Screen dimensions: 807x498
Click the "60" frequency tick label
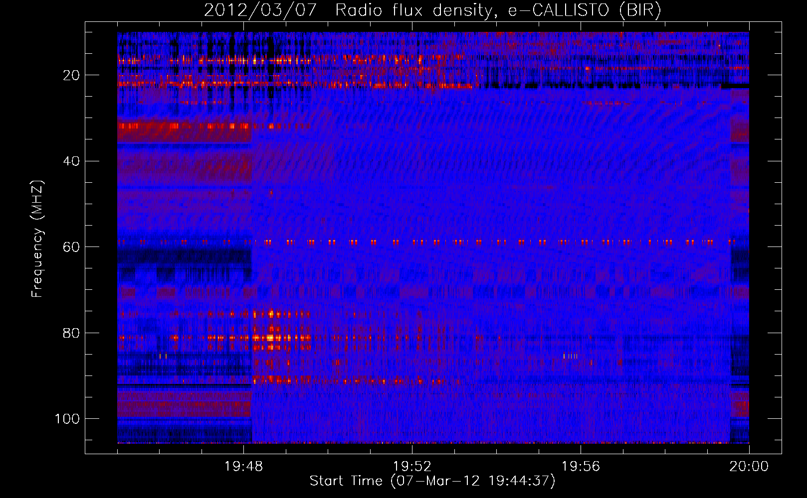coord(71,247)
